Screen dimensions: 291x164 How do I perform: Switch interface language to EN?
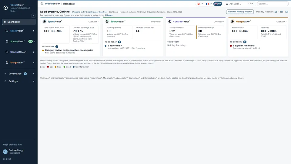(218, 4)
